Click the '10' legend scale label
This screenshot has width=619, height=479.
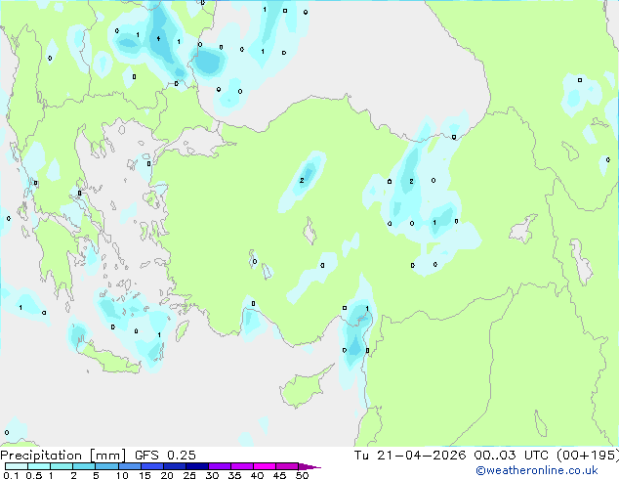click(x=122, y=475)
